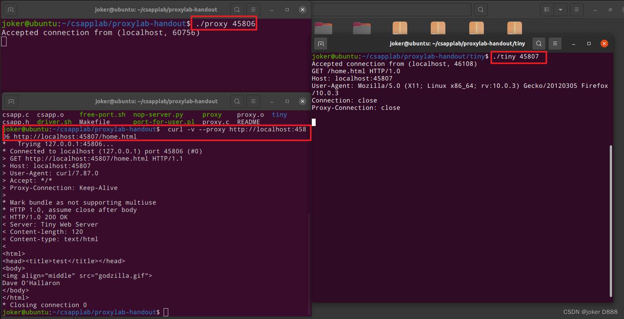This screenshot has height=319, width=624.
Task: Click file manager path bar
Action: 391,10
